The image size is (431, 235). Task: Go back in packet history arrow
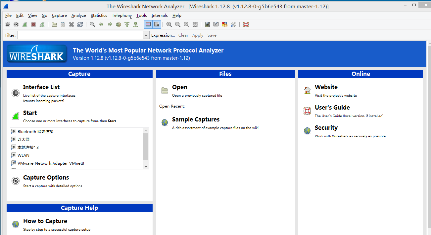[101, 24]
